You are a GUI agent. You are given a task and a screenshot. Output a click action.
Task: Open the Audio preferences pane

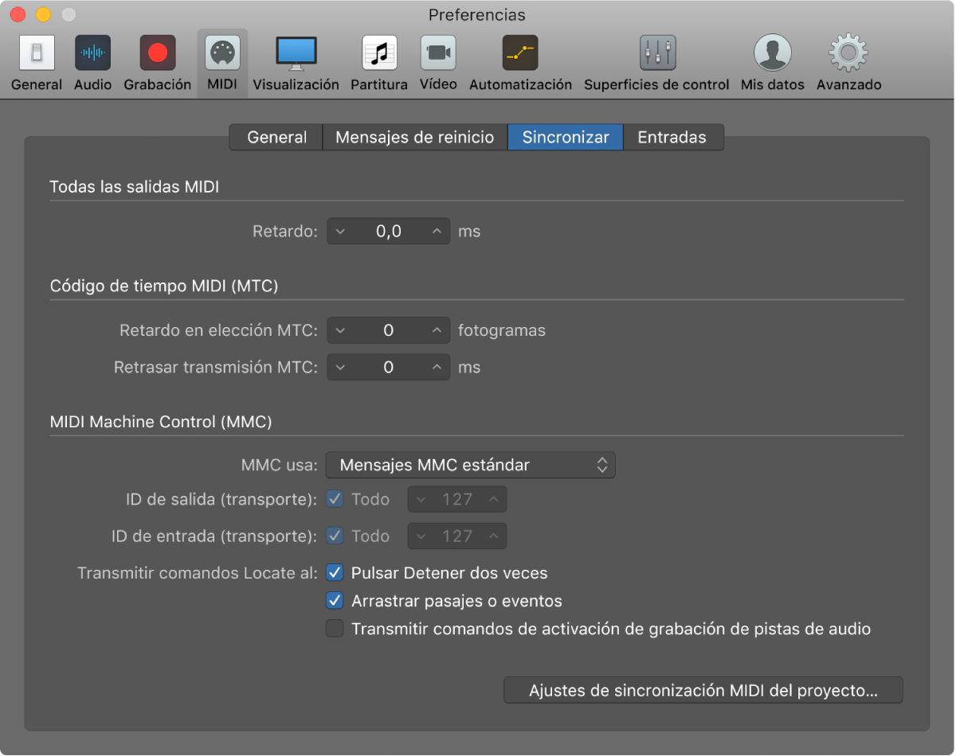point(92,54)
